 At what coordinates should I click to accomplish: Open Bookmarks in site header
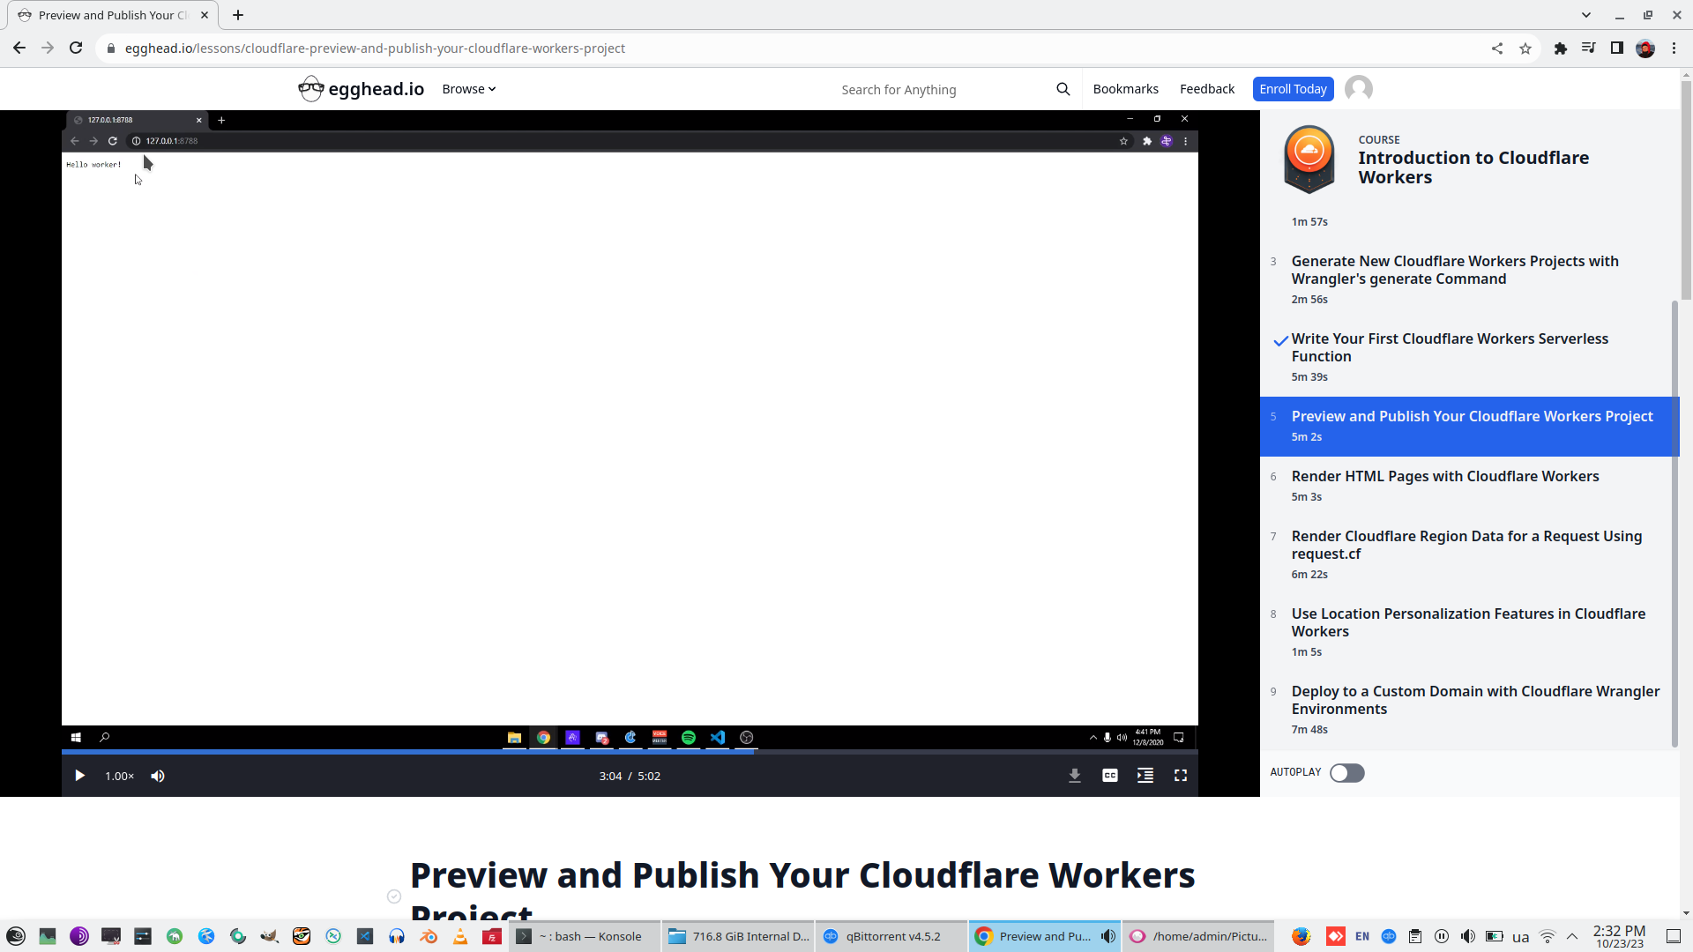pos(1125,89)
